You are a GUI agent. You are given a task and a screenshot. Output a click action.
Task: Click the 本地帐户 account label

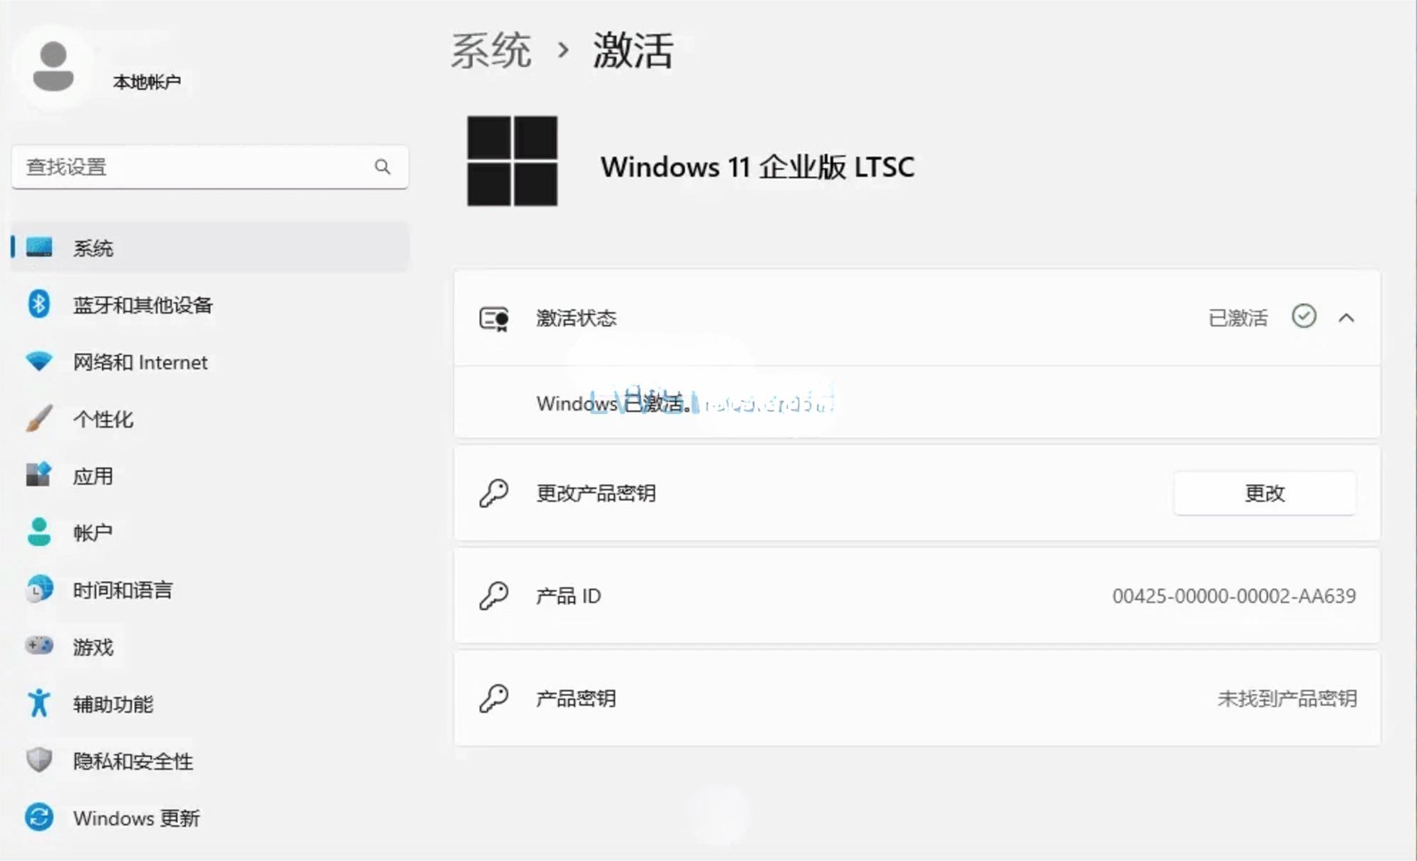(x=147, y=83)
